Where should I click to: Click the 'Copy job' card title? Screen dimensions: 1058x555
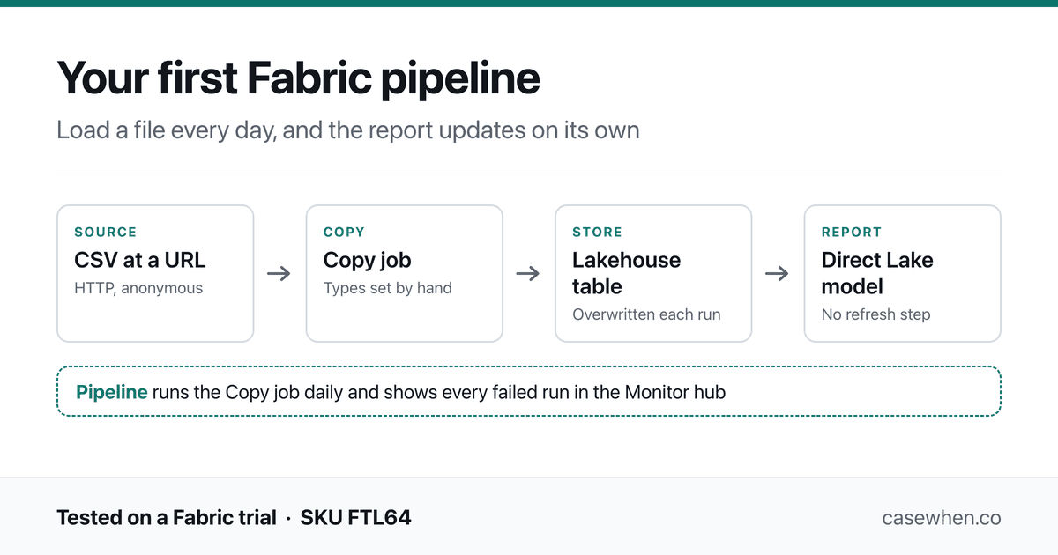pos(368,261)
